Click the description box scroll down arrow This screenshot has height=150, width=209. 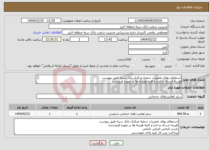tap(38, 78)
